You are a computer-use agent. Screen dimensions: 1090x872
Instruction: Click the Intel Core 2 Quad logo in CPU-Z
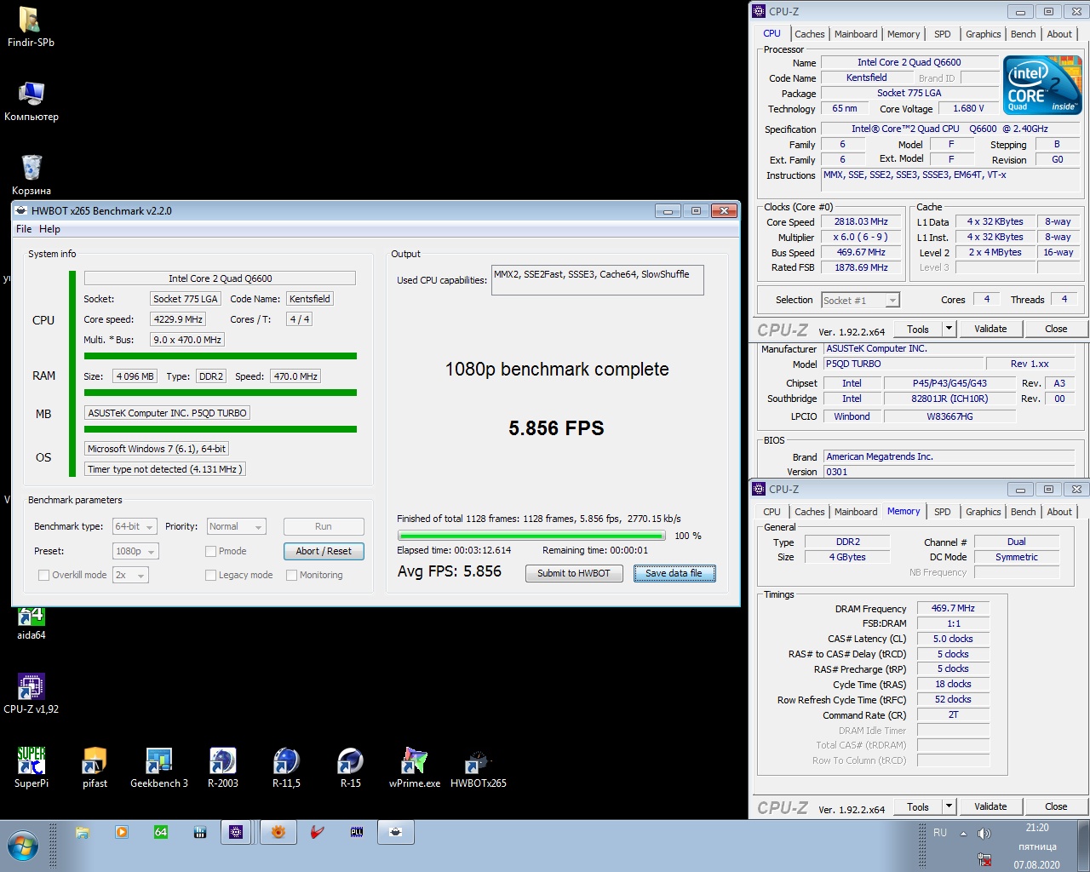1042,84
